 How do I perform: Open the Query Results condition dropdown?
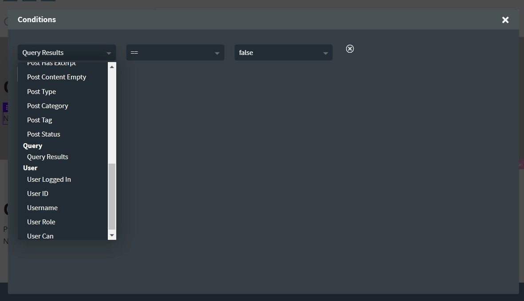pos(67,53)
